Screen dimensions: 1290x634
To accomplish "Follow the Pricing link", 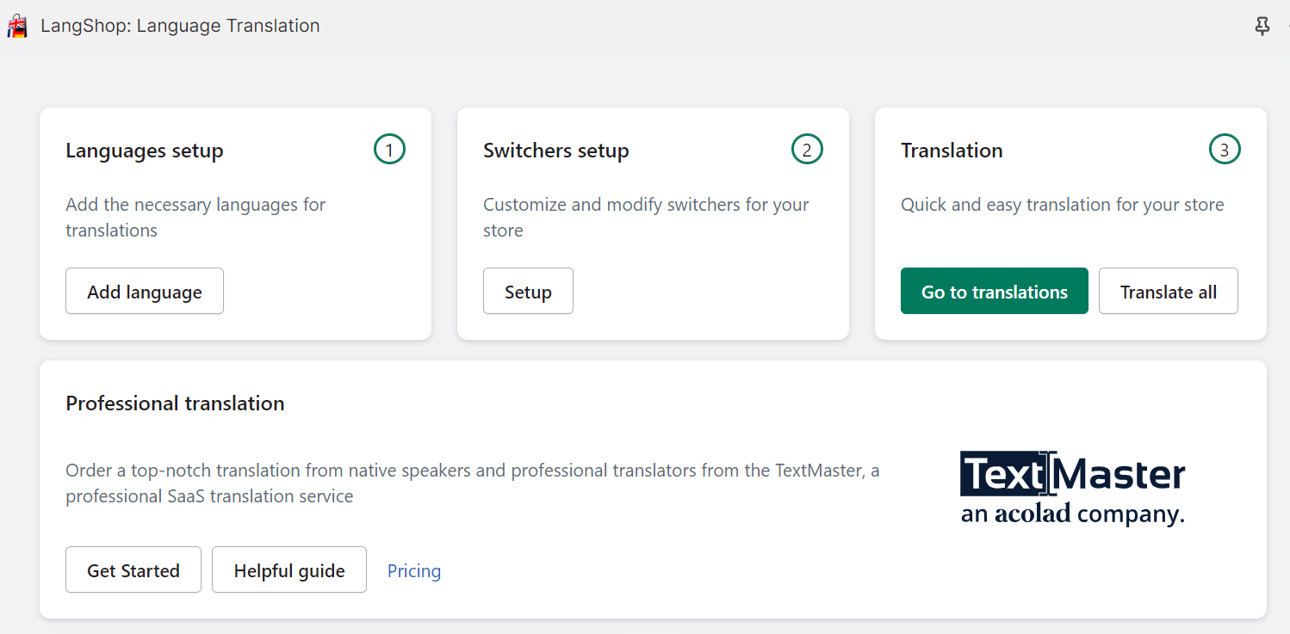I will (414, 571).
